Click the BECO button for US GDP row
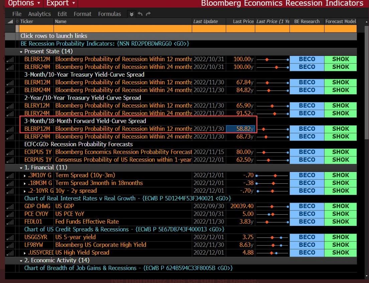This screenshot has width=369, height=283. coord(307,206)
